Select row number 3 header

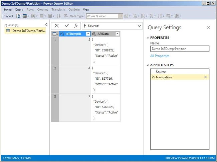pyautogui.click(x=55, y=107)
